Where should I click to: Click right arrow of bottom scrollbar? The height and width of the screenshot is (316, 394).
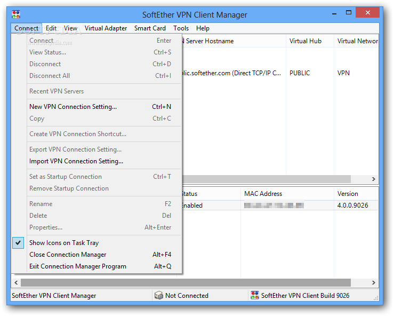[374, 282]
